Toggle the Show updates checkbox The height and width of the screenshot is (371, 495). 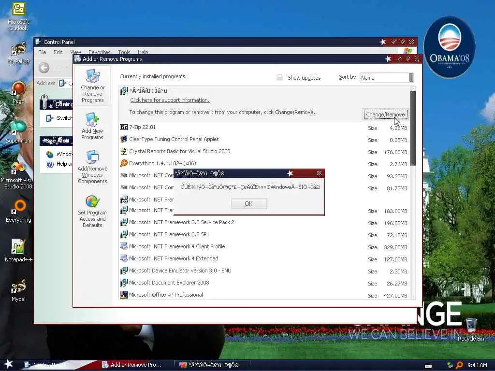point(279,78)
